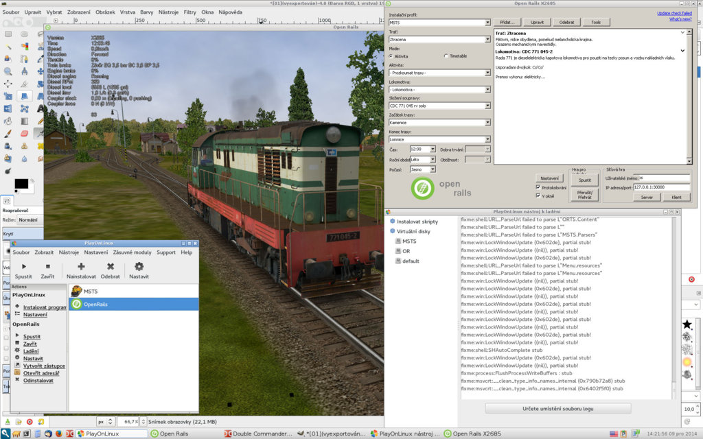Viewport: 703px width, 439px height.
Task: Select the GIMP Eraser tool
Action: tap(24, 134)
